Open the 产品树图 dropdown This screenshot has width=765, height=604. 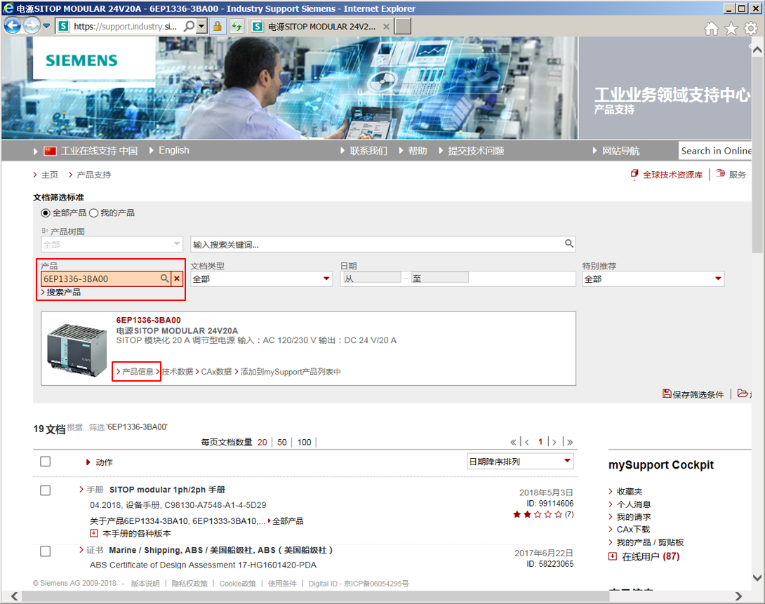pos(112,243)
